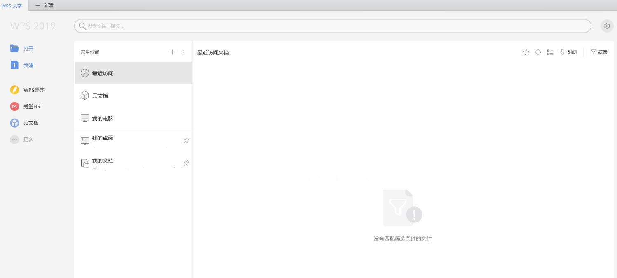The image size is (617, 278).
Task: Open the settings gear icon
Action: click(x=607, y=26)
